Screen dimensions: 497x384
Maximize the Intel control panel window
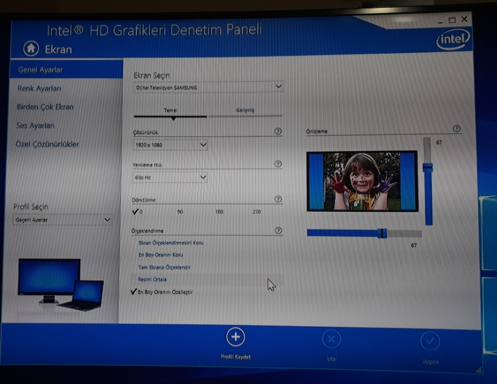(452, 20)
